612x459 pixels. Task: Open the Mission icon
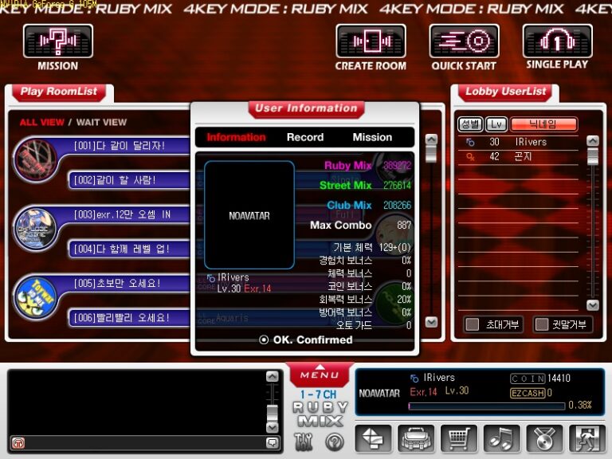57,41
